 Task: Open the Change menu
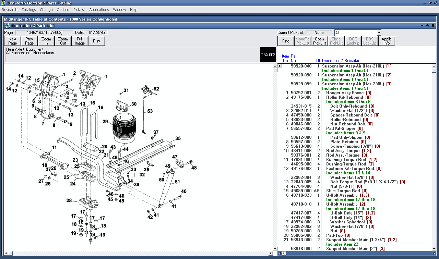pos(46,10)
